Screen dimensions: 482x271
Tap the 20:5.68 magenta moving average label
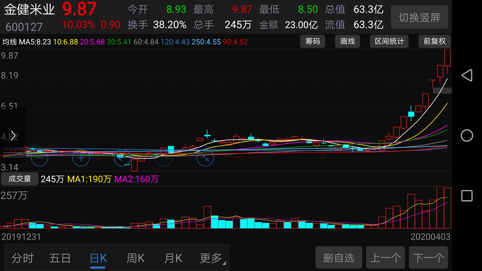click(x=92, y=42)
